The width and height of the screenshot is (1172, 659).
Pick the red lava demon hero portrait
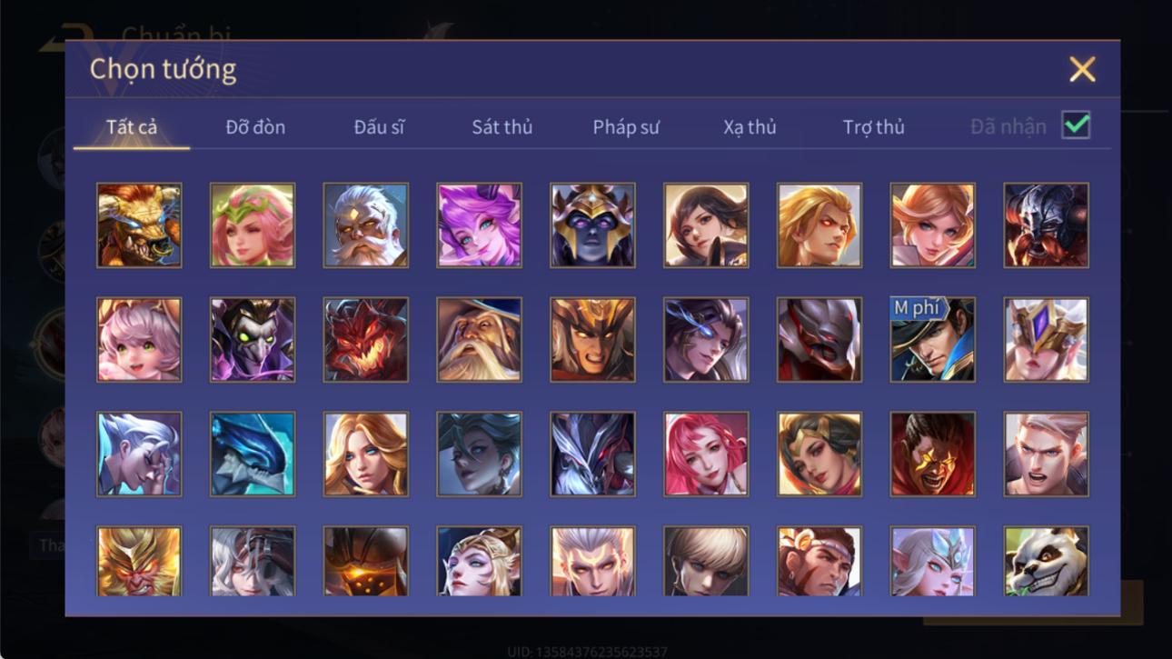pos(365,340)
